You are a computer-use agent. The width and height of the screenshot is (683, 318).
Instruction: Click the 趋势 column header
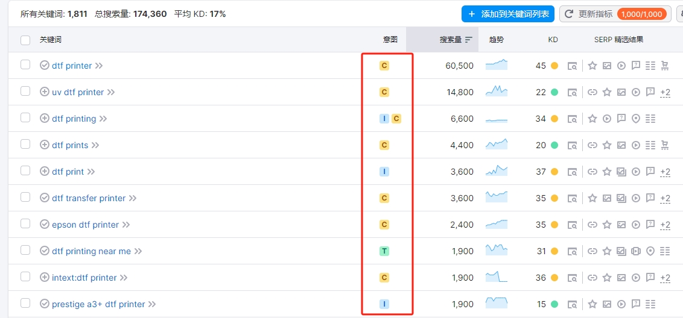[496, 40]
